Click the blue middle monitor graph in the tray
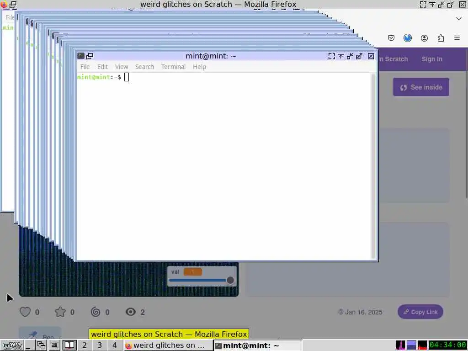 [411, 346]
